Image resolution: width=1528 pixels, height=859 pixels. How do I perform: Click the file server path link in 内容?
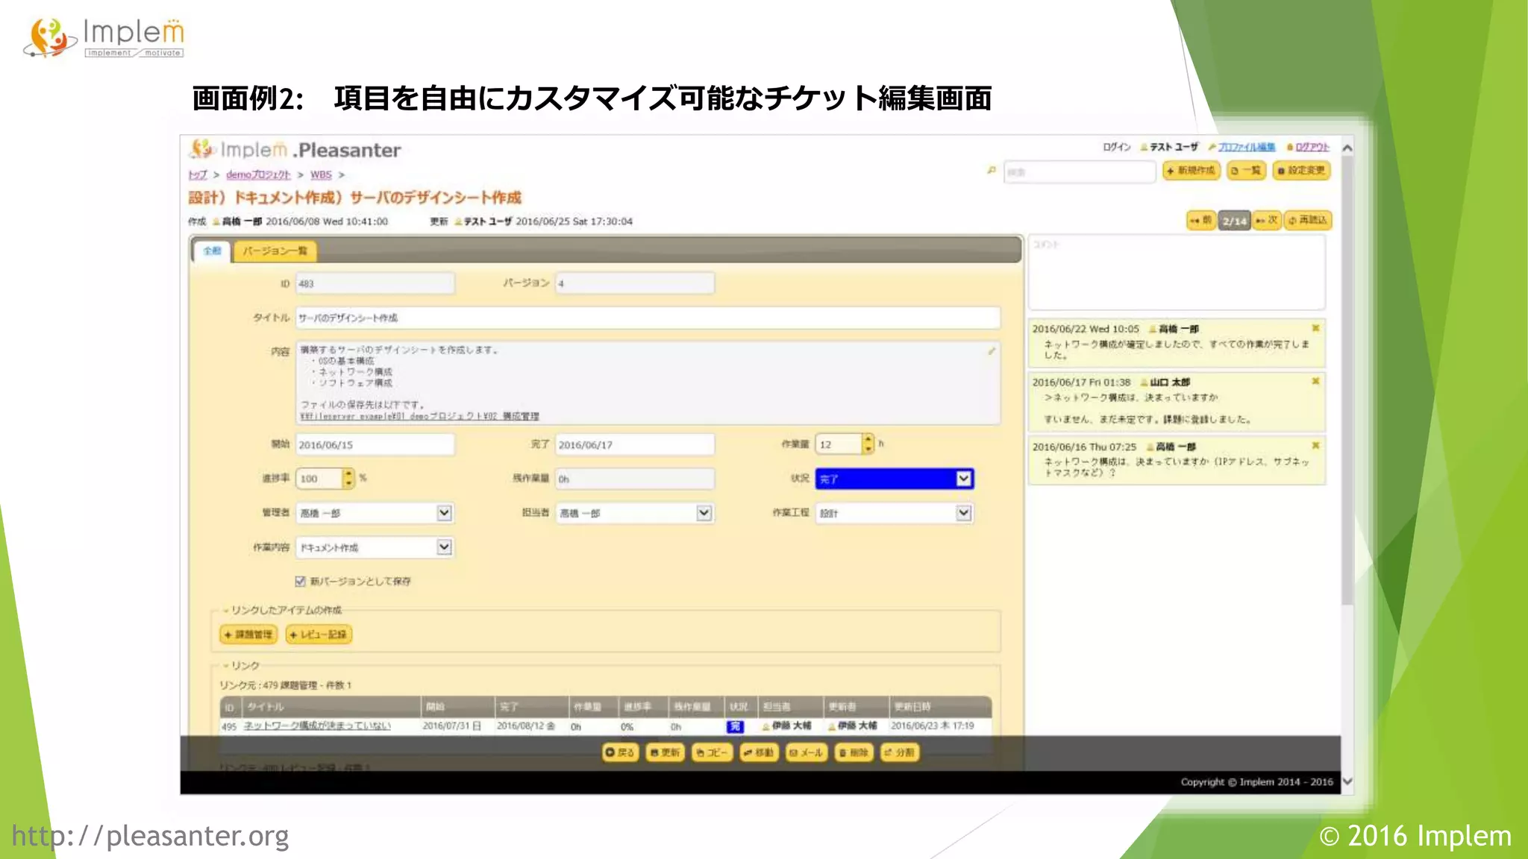[419, 416]
